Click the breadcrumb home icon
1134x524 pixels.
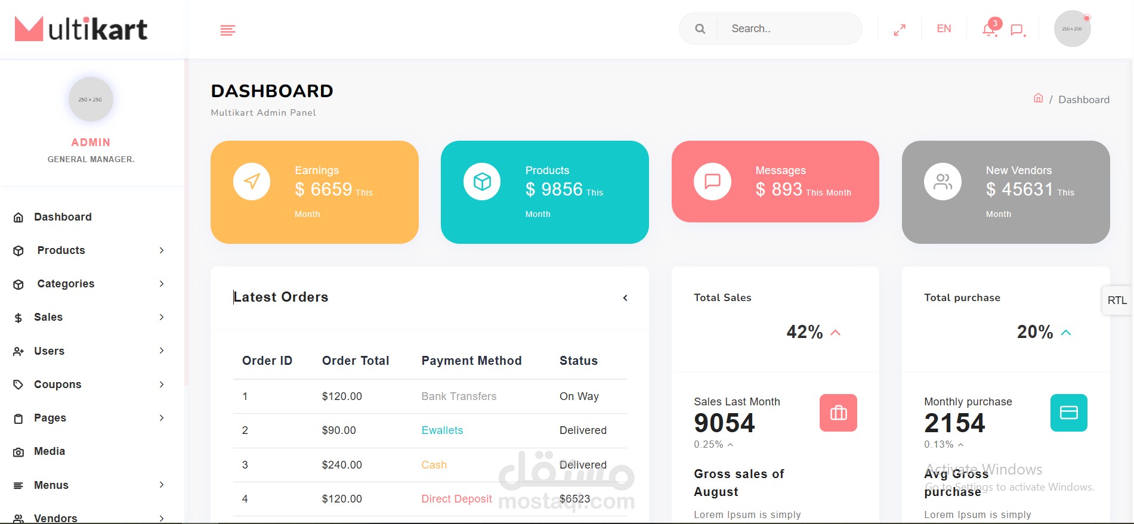point(1039,98)
